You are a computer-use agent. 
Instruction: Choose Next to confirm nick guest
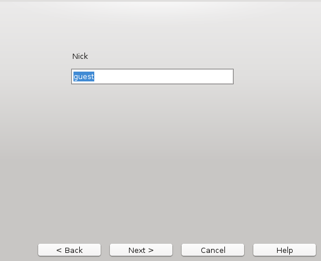tap(141, 250)
